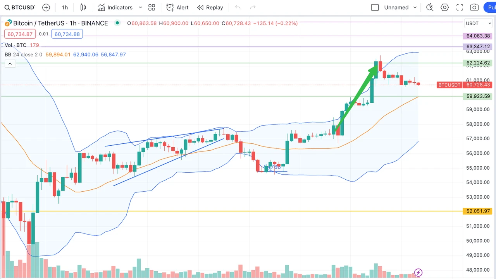Image resolution: width=496 pixels, height=279 pixels.
Task: Open the quick search lightning-magnifier tool
Action: [430, 7]
